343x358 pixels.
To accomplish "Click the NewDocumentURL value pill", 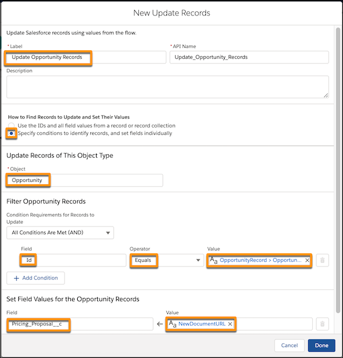I will (x=202, y=324).
